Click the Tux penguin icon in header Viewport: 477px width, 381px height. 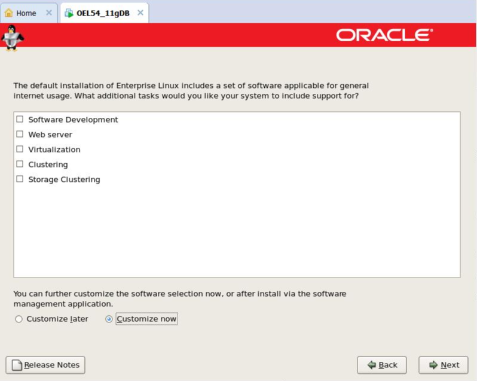(x=12, y=38)
